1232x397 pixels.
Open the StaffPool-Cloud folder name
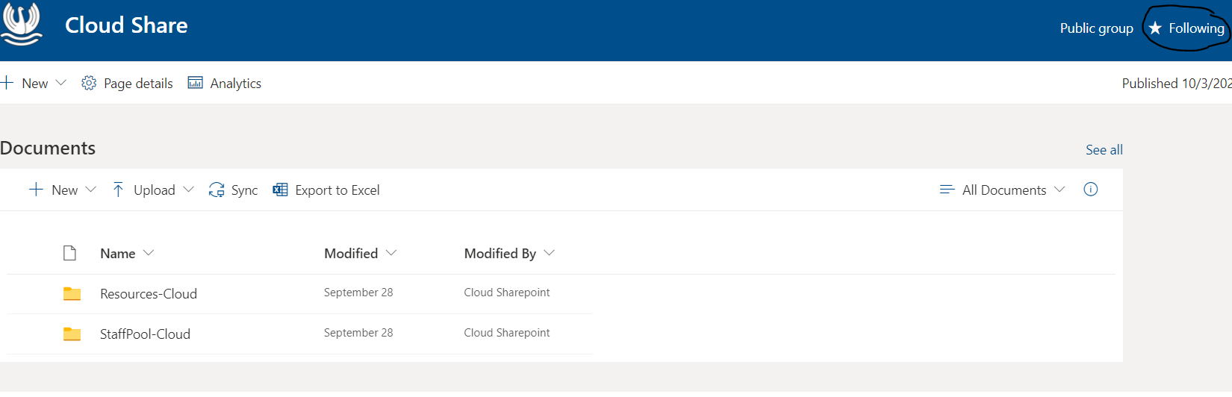point(145,334)
